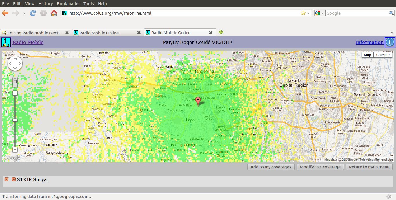Open the back/forward history dropdown arrow
The width and height of the screenshot is (396, 200).
coord(24,13)
